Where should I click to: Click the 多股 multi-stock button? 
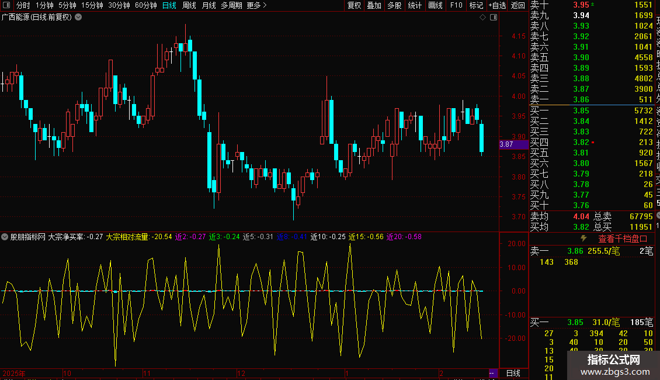click(394, 5)
